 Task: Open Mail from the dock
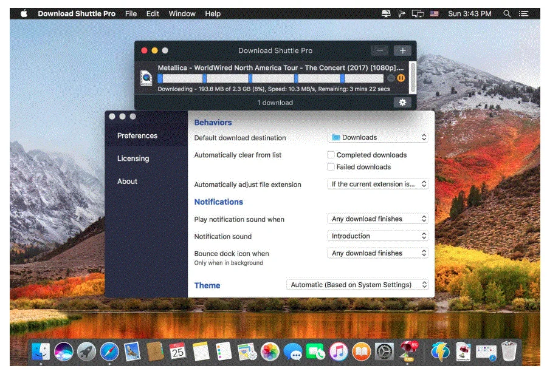click(x=132, y=351)
